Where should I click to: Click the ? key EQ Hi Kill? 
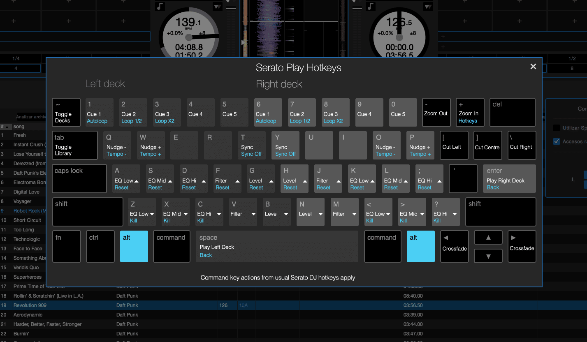click(x=446, y=212)
